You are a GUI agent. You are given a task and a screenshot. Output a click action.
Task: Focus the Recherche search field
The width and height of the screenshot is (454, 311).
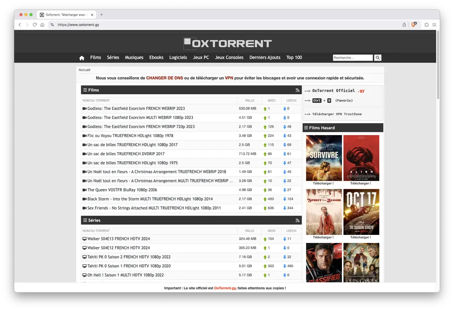tap(353, 57)
